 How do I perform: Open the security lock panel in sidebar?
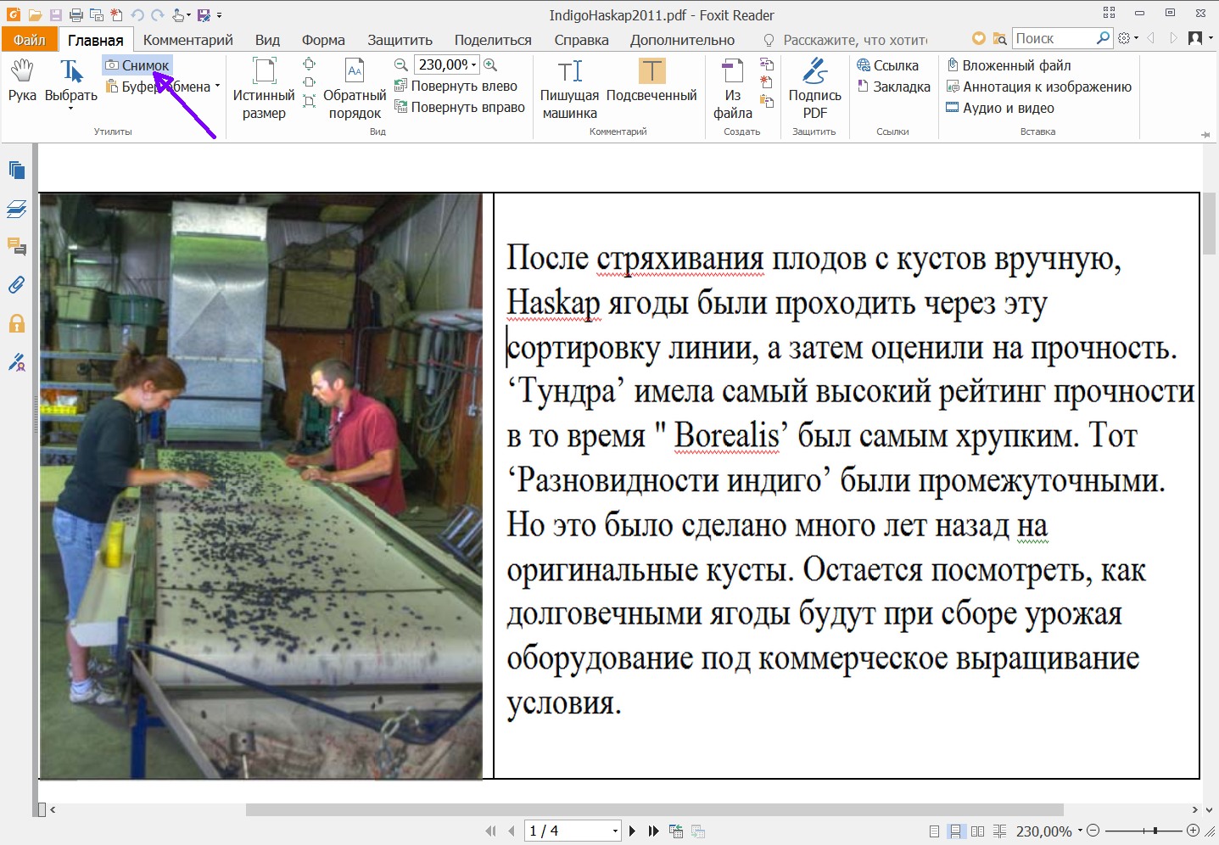pyautogui.click(x=16, y=324)
